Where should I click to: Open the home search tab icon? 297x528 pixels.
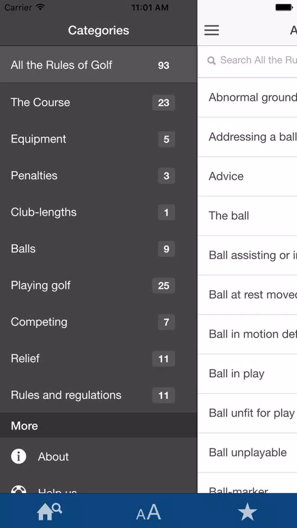pyautogui.click(x=49, y=511)
